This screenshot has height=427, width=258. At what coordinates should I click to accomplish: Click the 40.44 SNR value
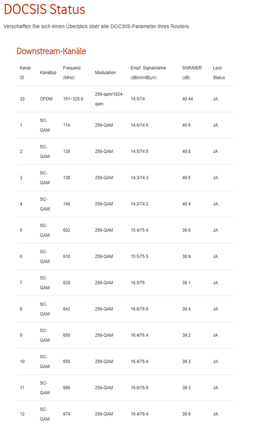click(187, 99)
